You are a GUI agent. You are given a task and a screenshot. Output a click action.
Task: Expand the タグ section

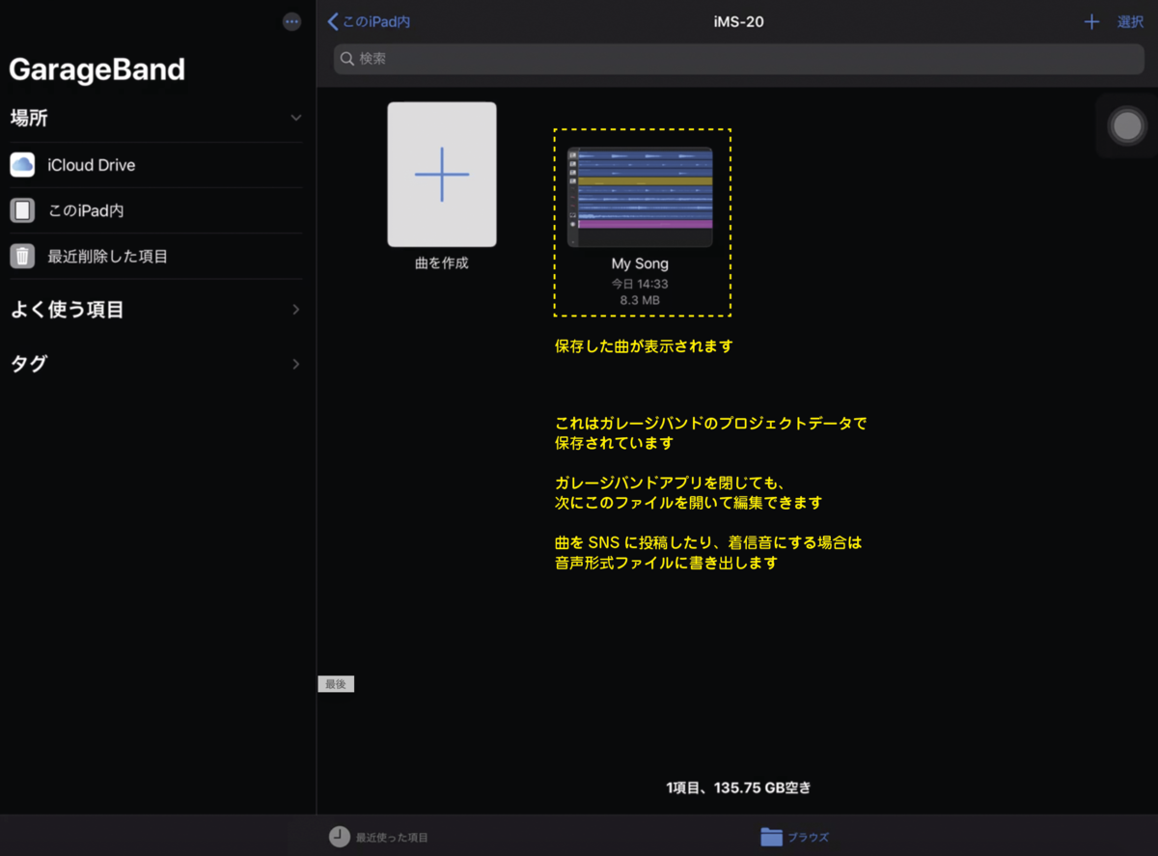click(x=155, y=364)
